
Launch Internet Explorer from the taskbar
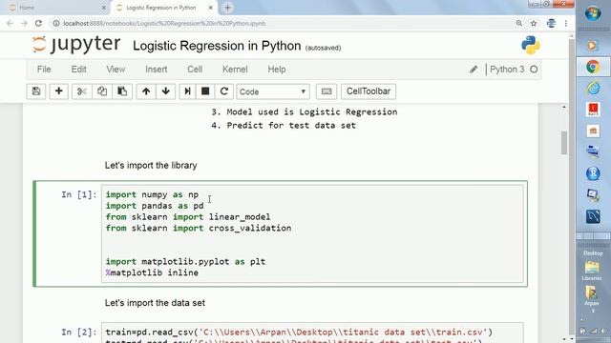click(593, 89)
